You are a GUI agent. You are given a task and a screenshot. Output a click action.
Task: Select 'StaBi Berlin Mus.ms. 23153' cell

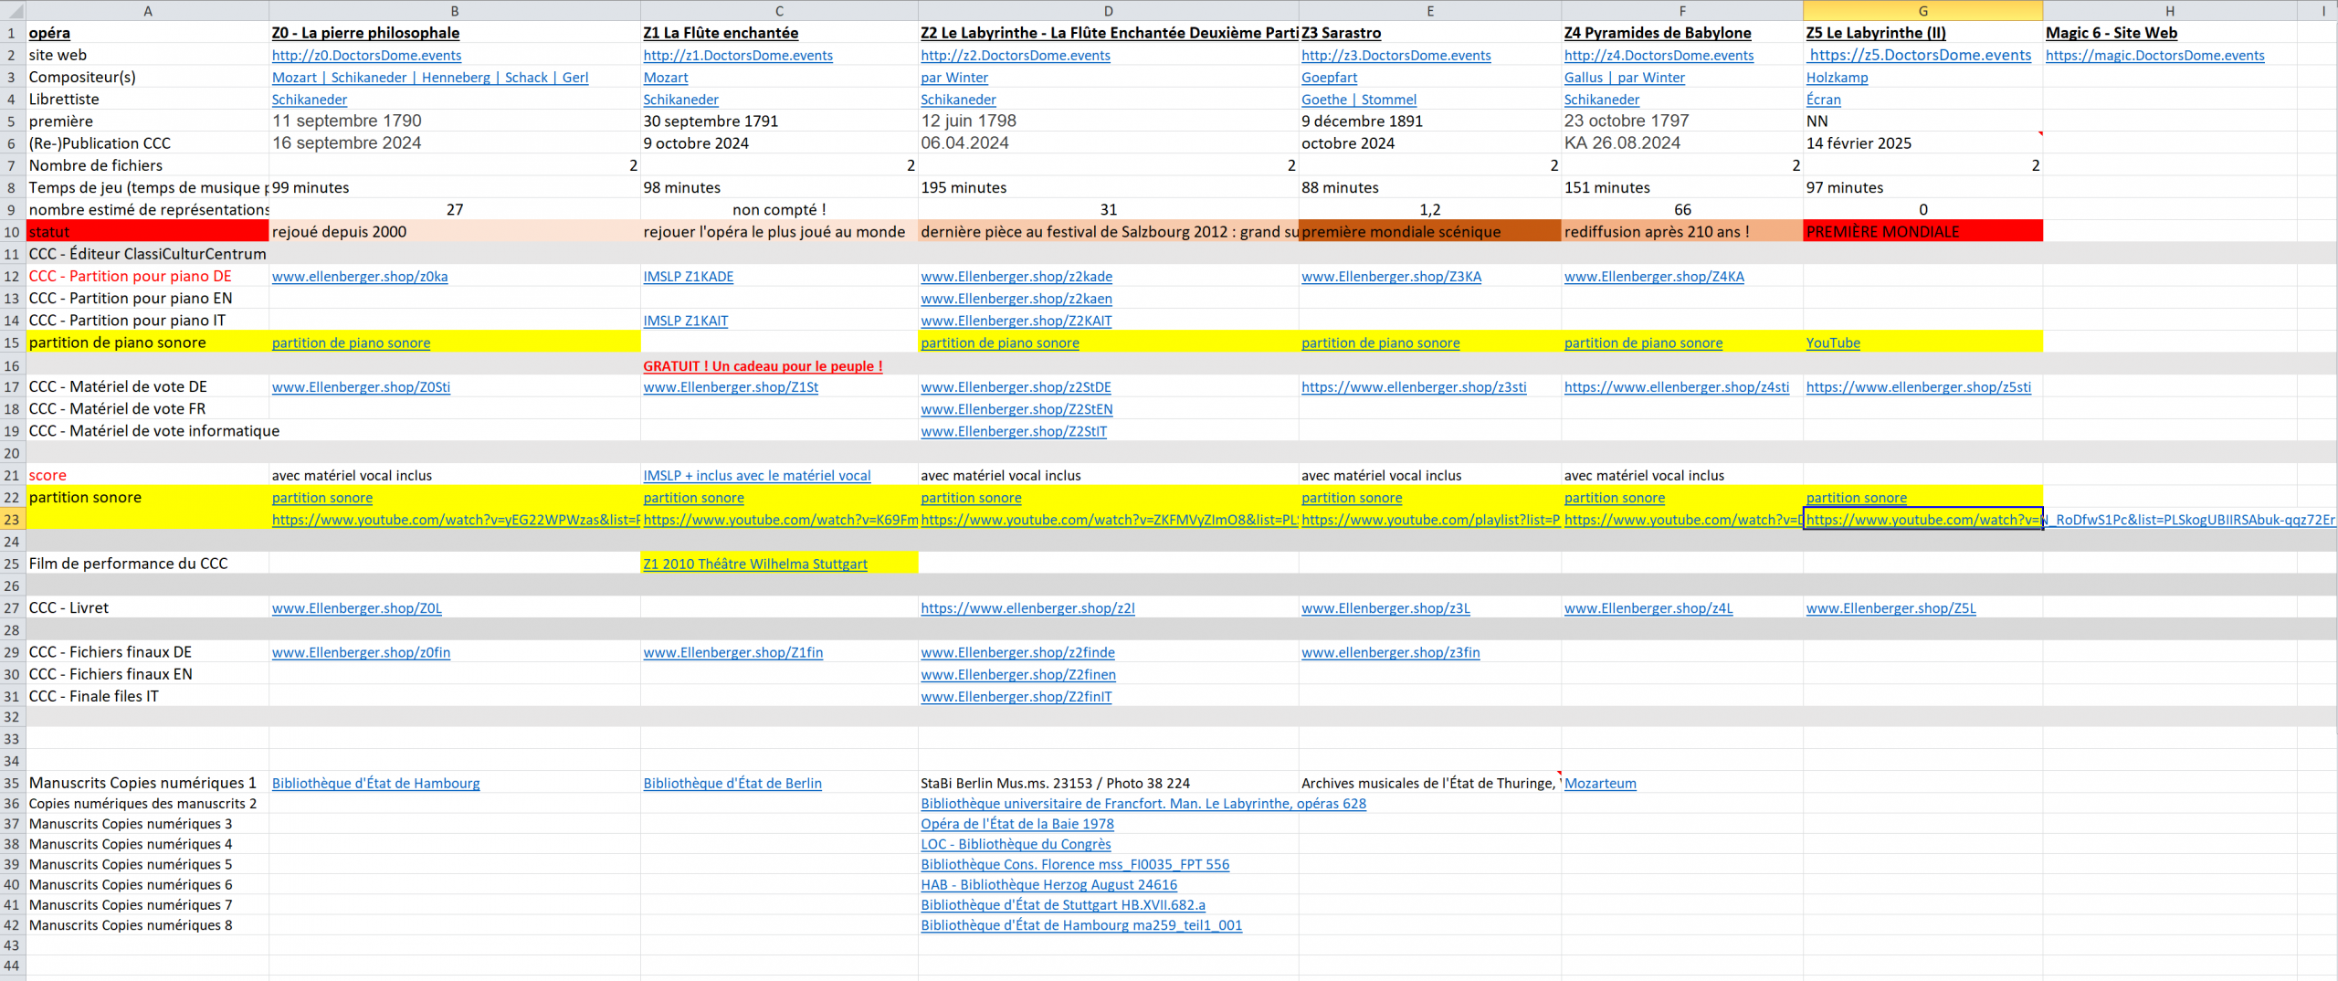point(1109,784)
